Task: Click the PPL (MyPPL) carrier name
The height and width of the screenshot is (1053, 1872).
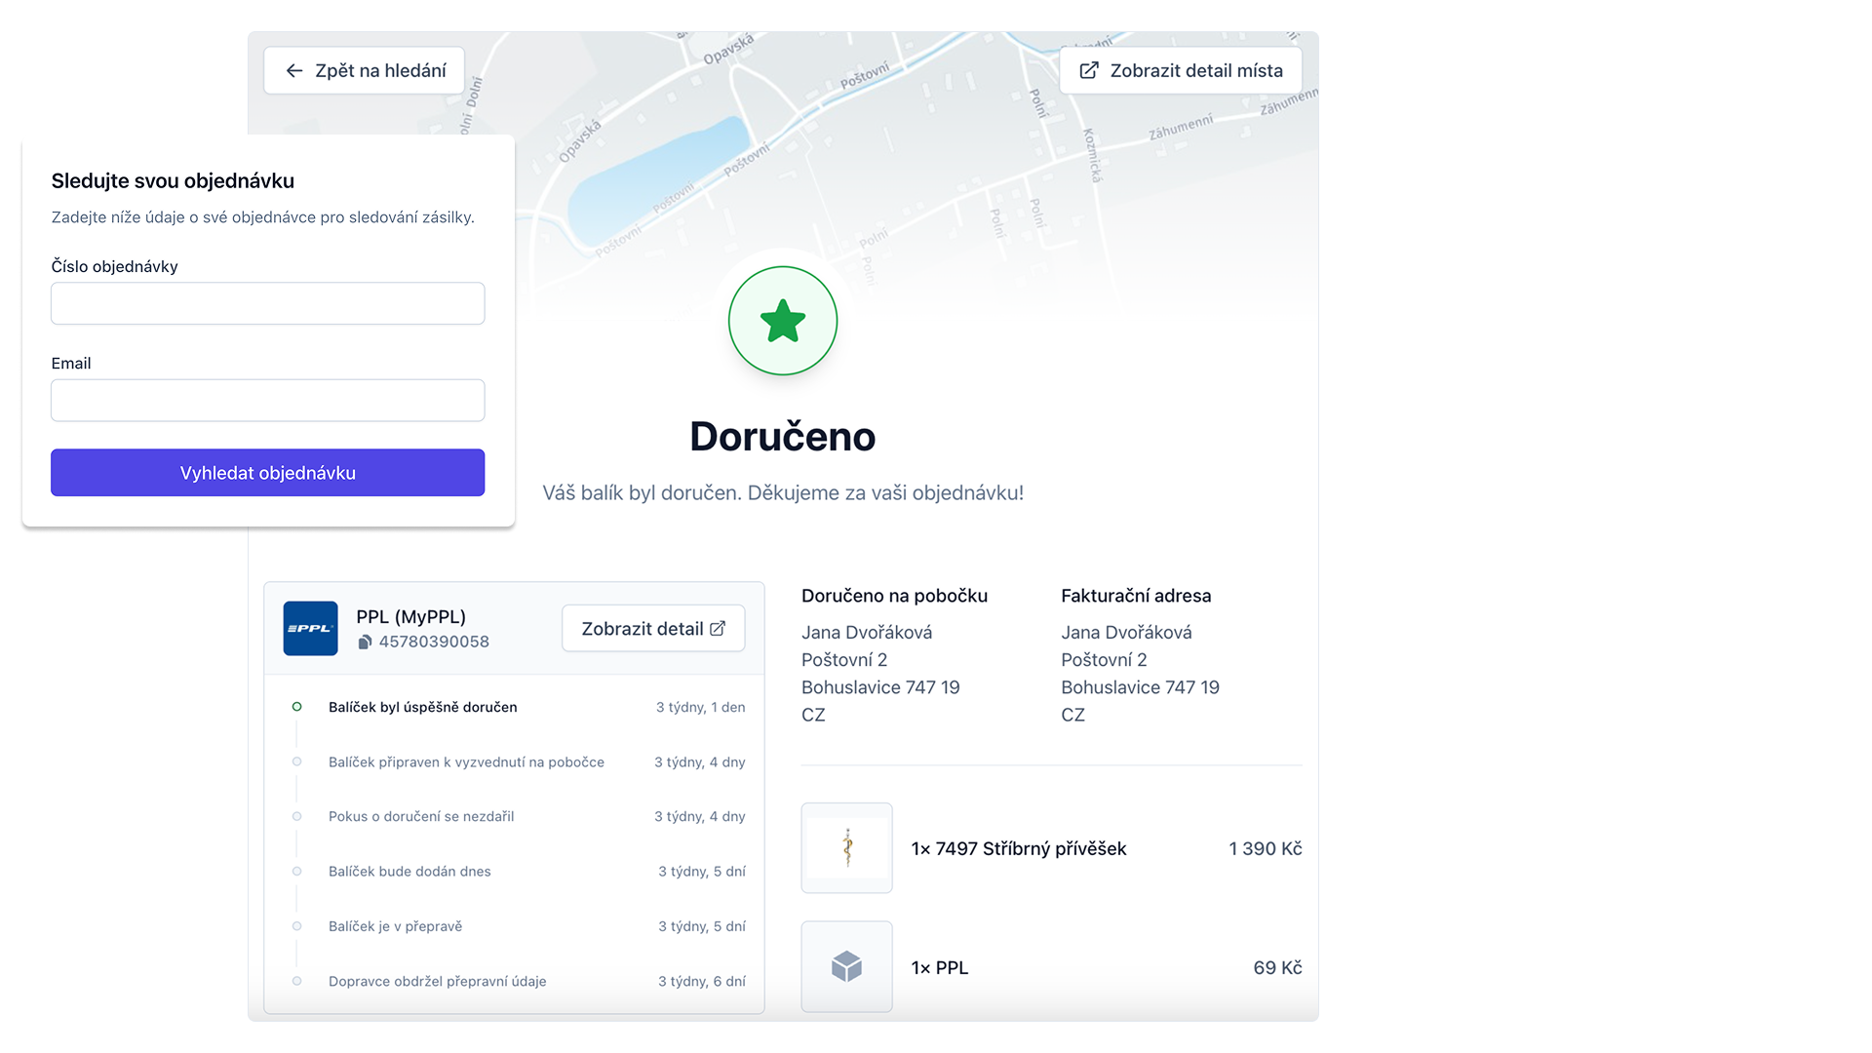Action: tap(410, 617)
